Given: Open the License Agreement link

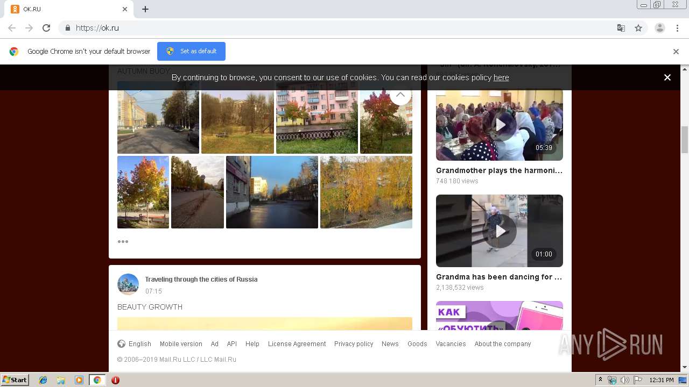Looking at the screenshot, I should (x=297, y=344).
